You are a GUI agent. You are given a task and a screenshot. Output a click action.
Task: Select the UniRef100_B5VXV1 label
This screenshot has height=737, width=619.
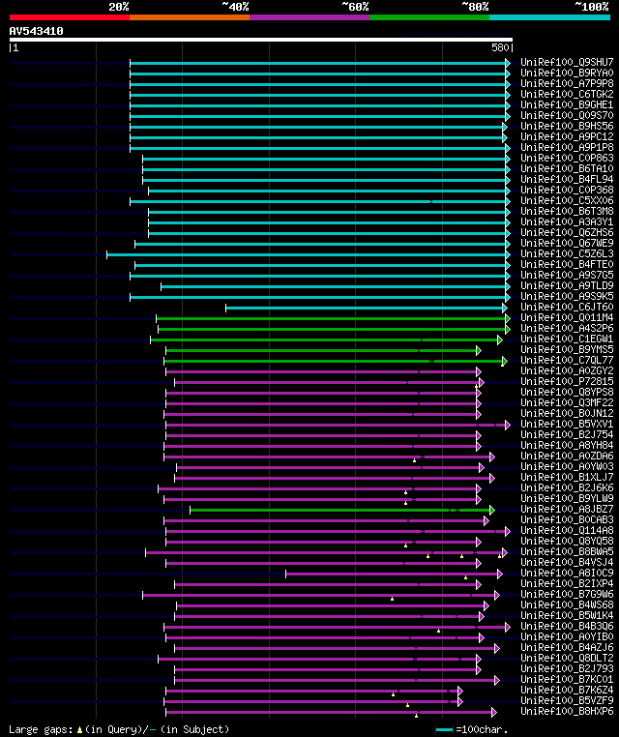pyautogui.click(x=567, y=425)
